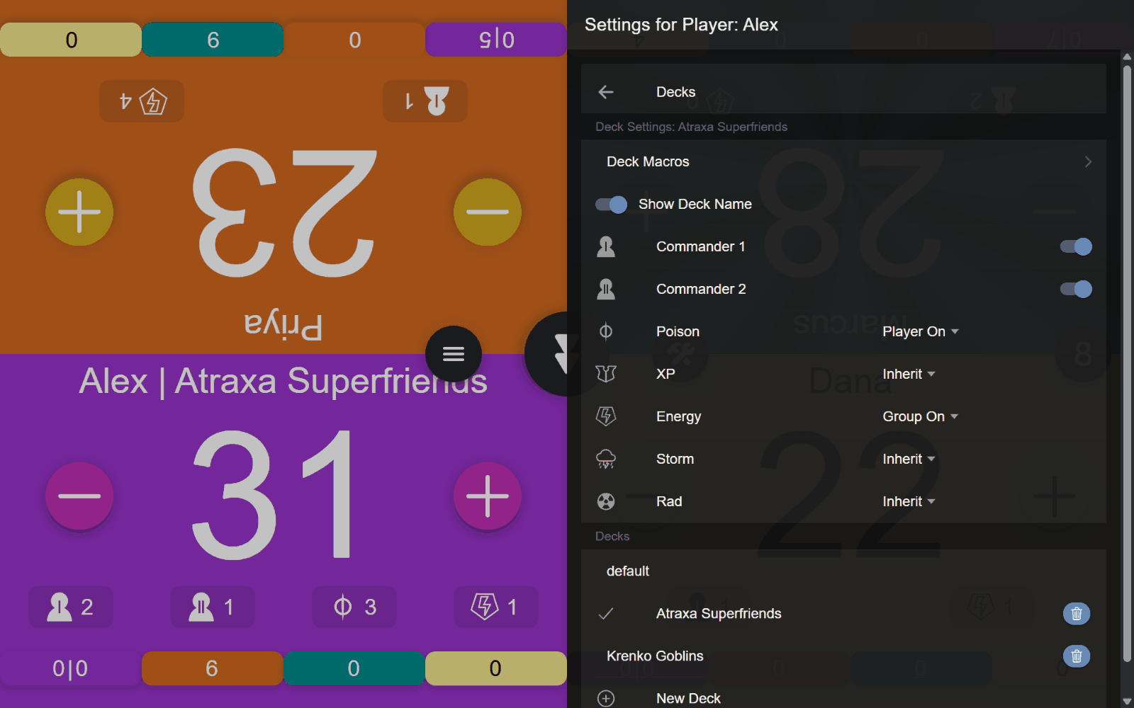Open the XP dropdown set to Inherit
Image resolution: width=1134 pixels, height=708 pixels.
pyautogui.click(x=909, y=374)
